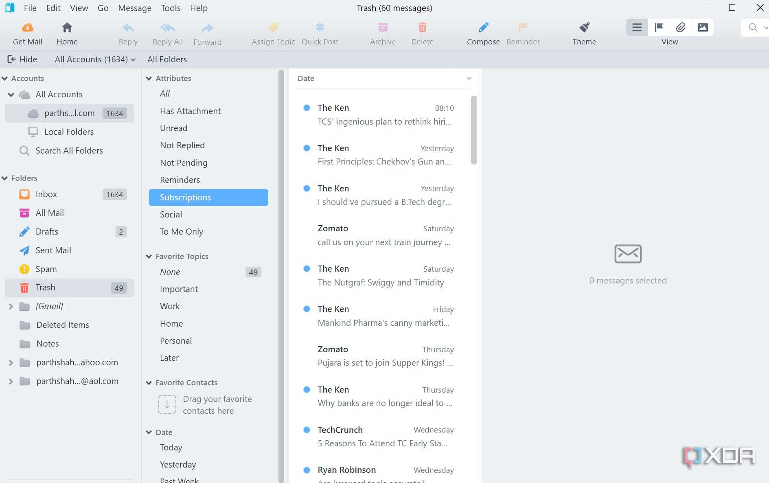769x483 pixels.
Task: Select Local Folders
Action: tap(69, 132)
